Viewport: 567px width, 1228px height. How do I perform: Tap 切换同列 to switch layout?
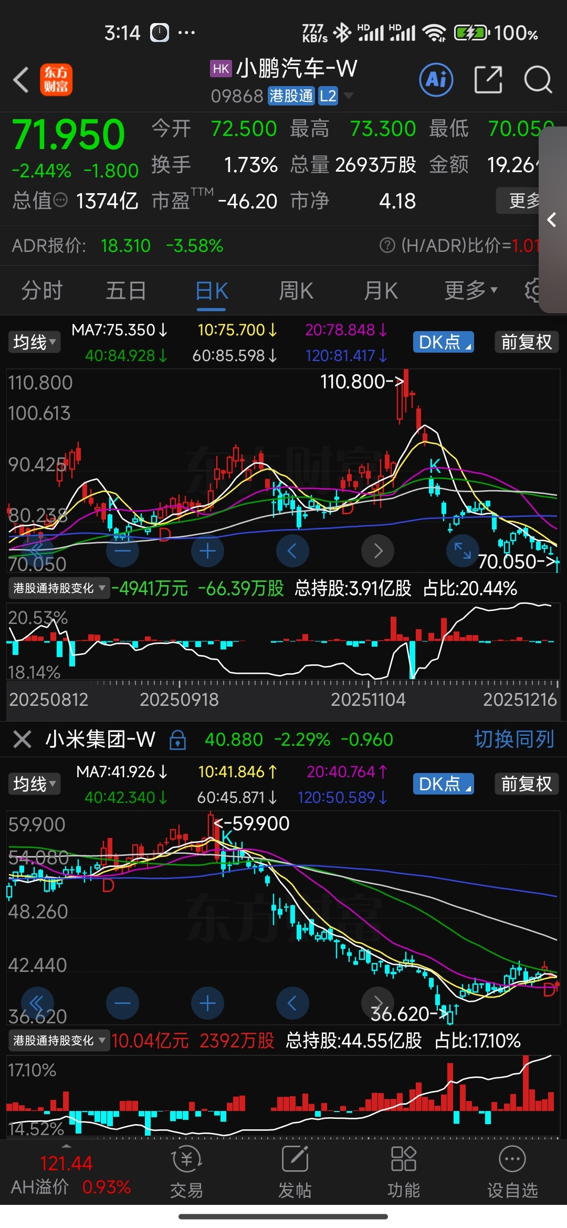pos(514,739)
